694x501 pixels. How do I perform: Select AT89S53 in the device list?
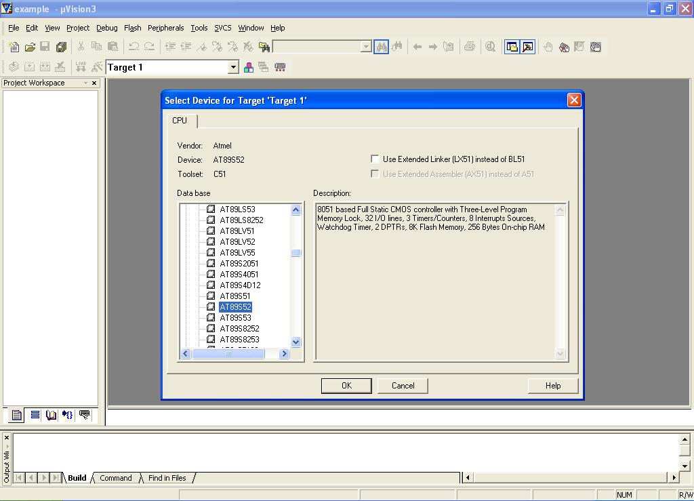235,318
